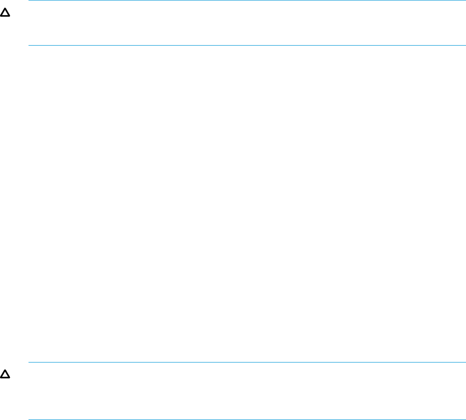Select the inner white triangle of lower caution icon

point(5,375)
